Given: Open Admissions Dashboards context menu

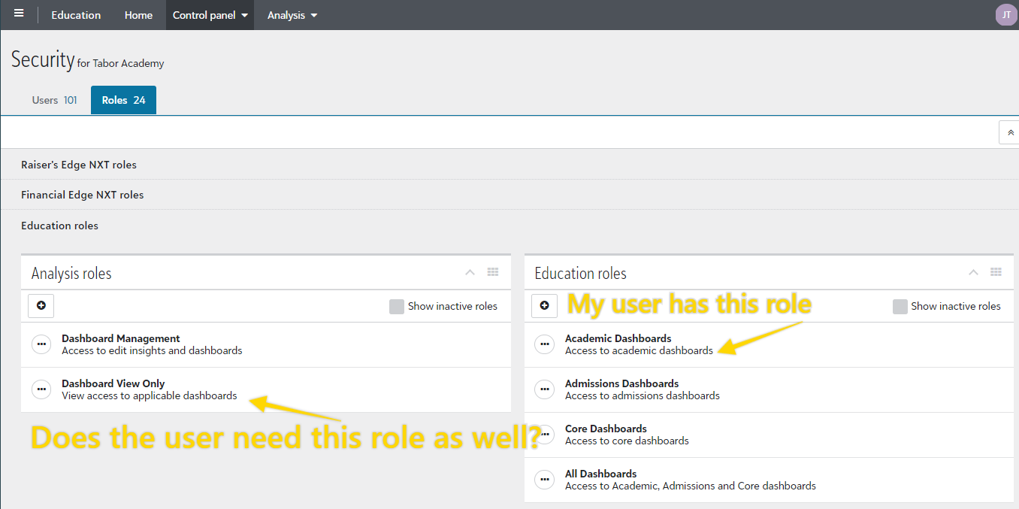Looking at the screenshot, I should (x=544, y=389).
